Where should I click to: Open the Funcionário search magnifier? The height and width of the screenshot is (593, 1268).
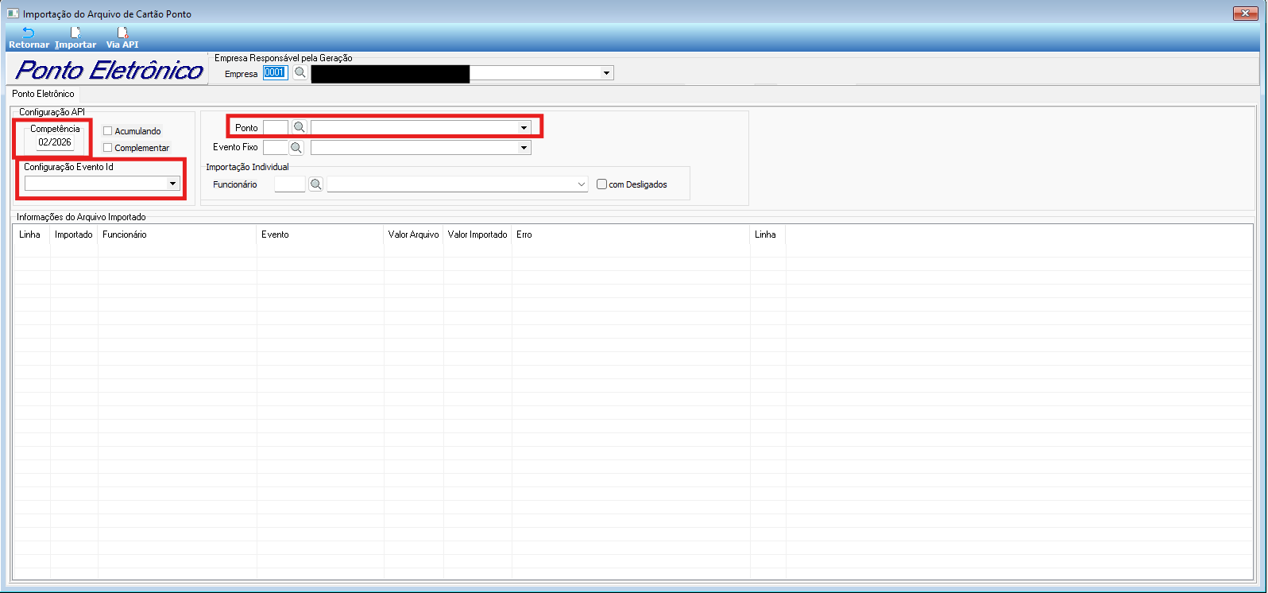315,184
